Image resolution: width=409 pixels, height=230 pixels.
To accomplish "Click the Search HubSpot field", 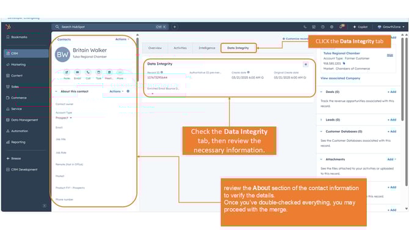I will point(110,27).
